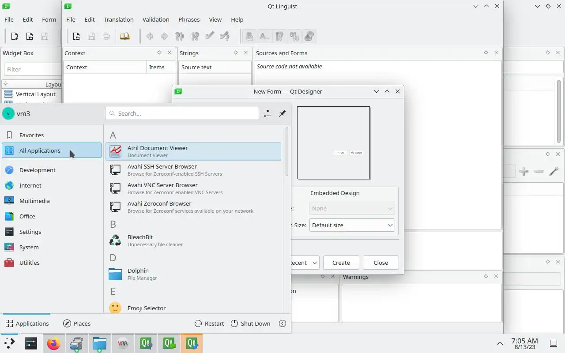
Task: Click the Done and Next icon in Qt Linguist
Action: [225, 36]
